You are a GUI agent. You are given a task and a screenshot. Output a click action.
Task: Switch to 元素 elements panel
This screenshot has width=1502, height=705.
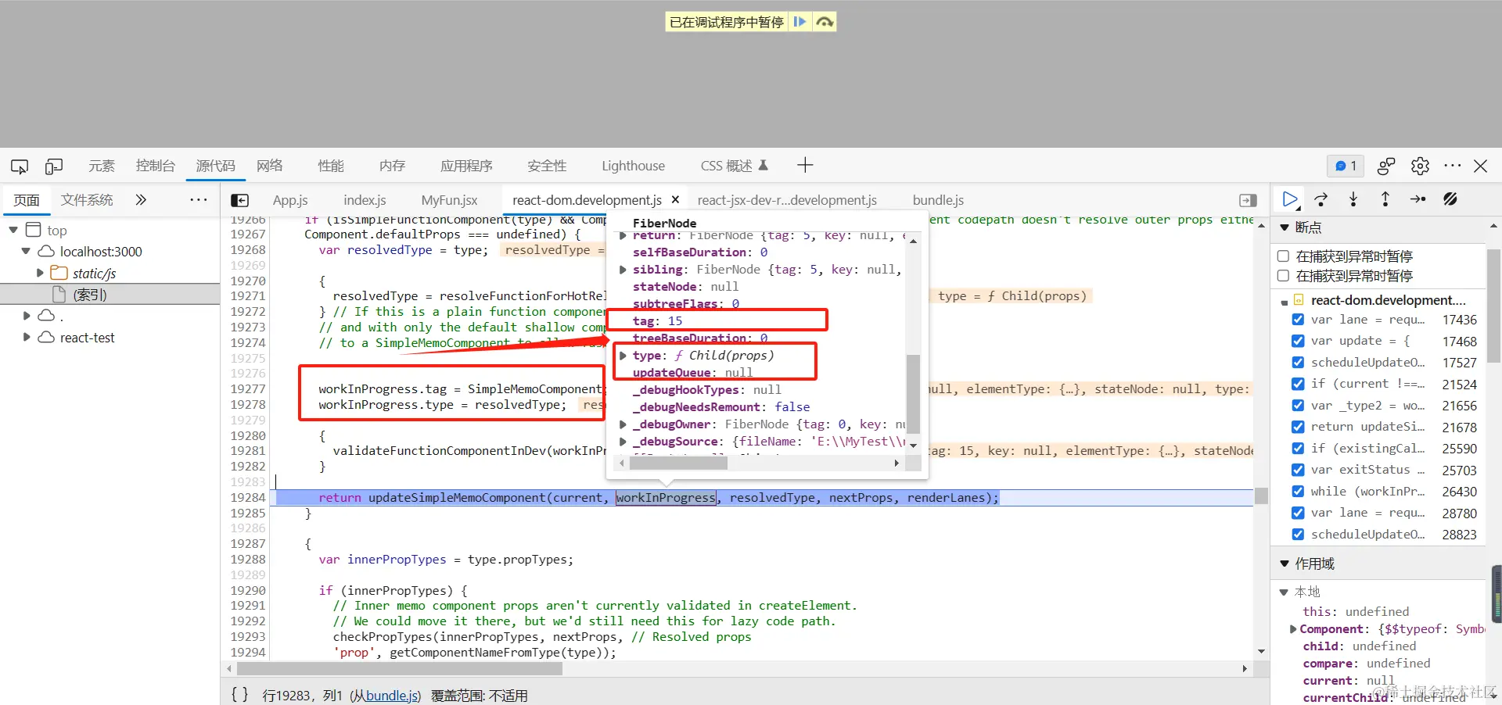[102, 166]
